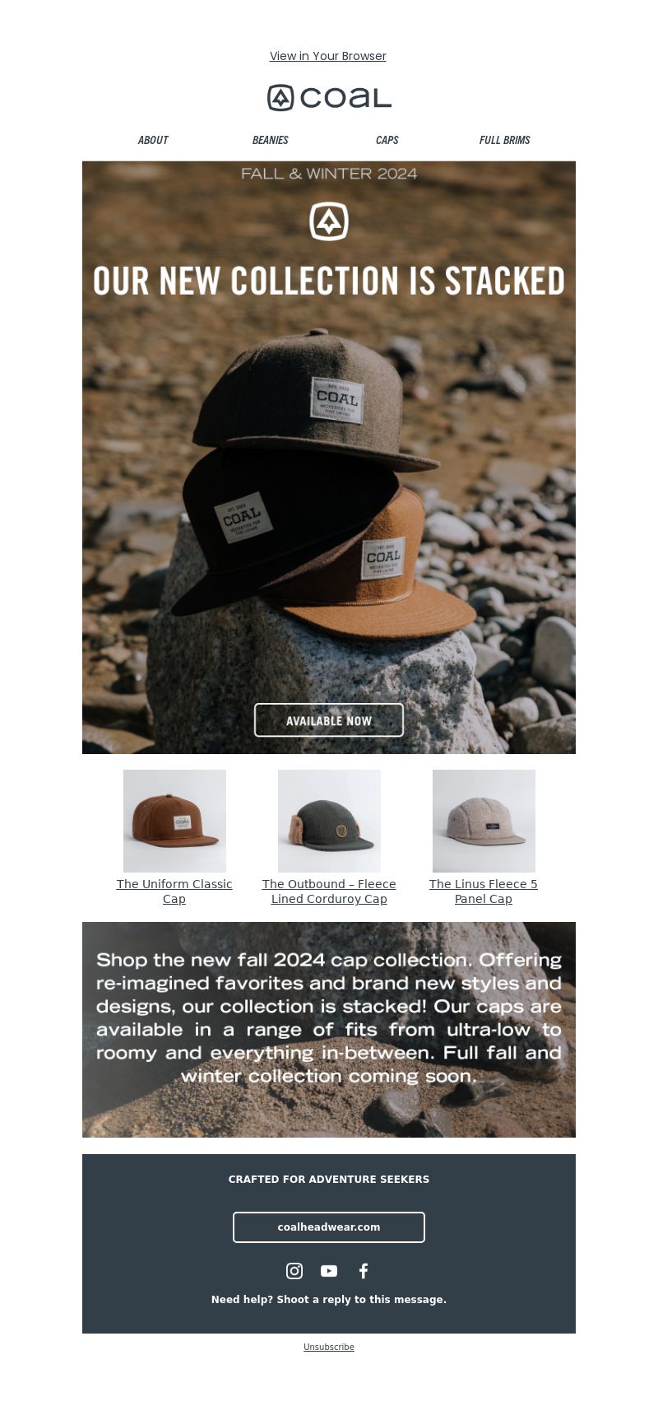Go to BEANIES navigation item
The image size is (658, 1406).
(271, 141)
